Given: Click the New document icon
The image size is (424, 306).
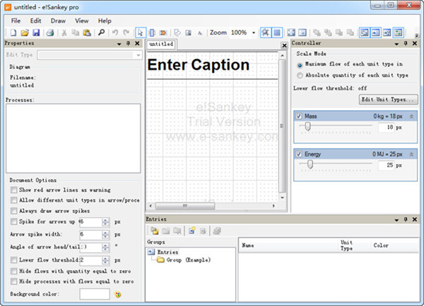Looking at the screenshot, I should [x=14, y=32].
